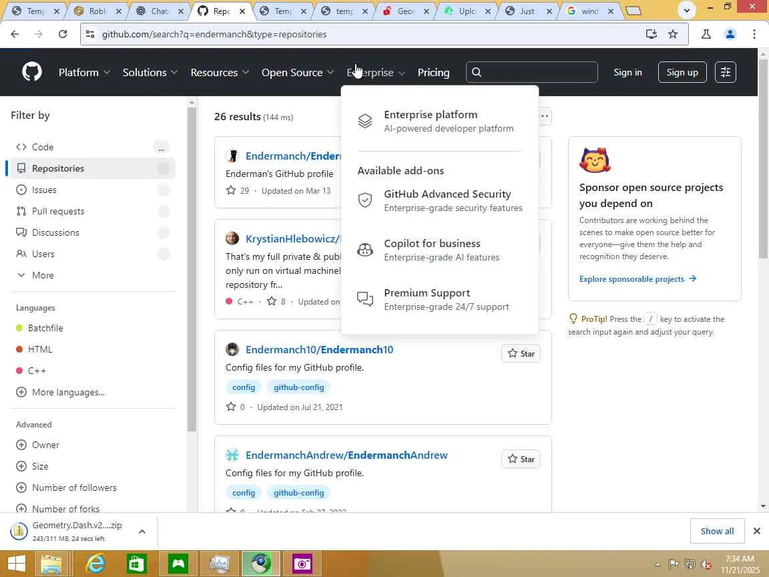Open the Windows Store taskbar icon

(136, 563)
